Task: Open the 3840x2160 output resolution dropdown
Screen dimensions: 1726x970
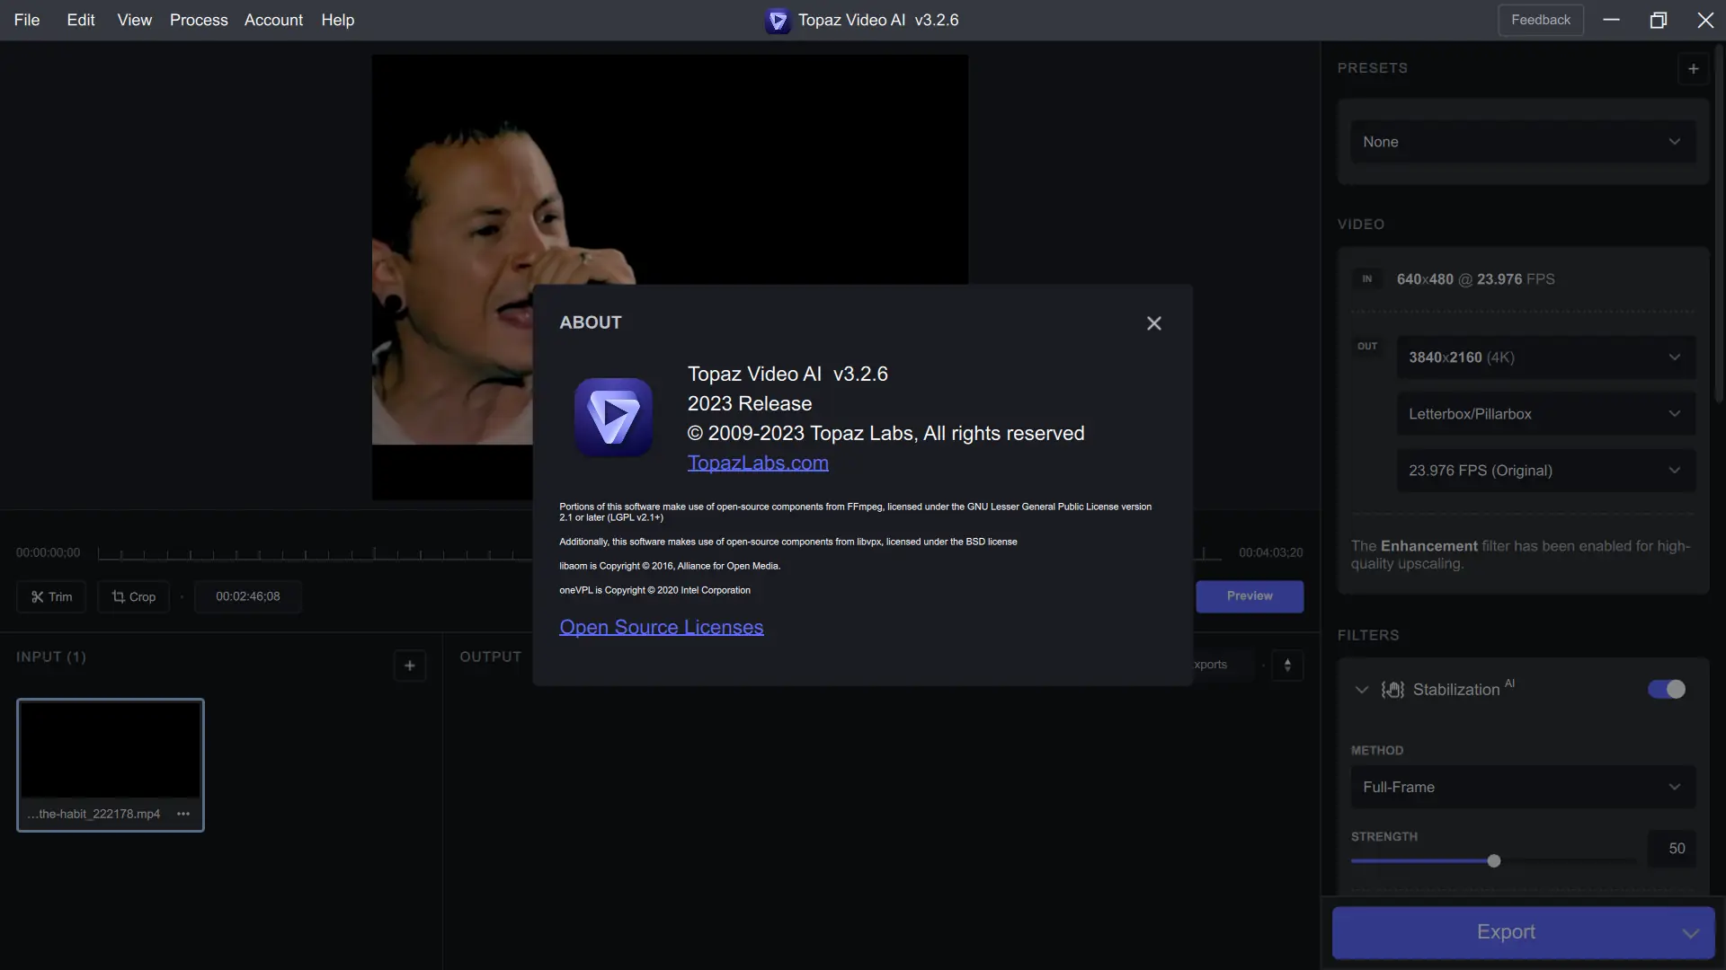Action: 1545,357
